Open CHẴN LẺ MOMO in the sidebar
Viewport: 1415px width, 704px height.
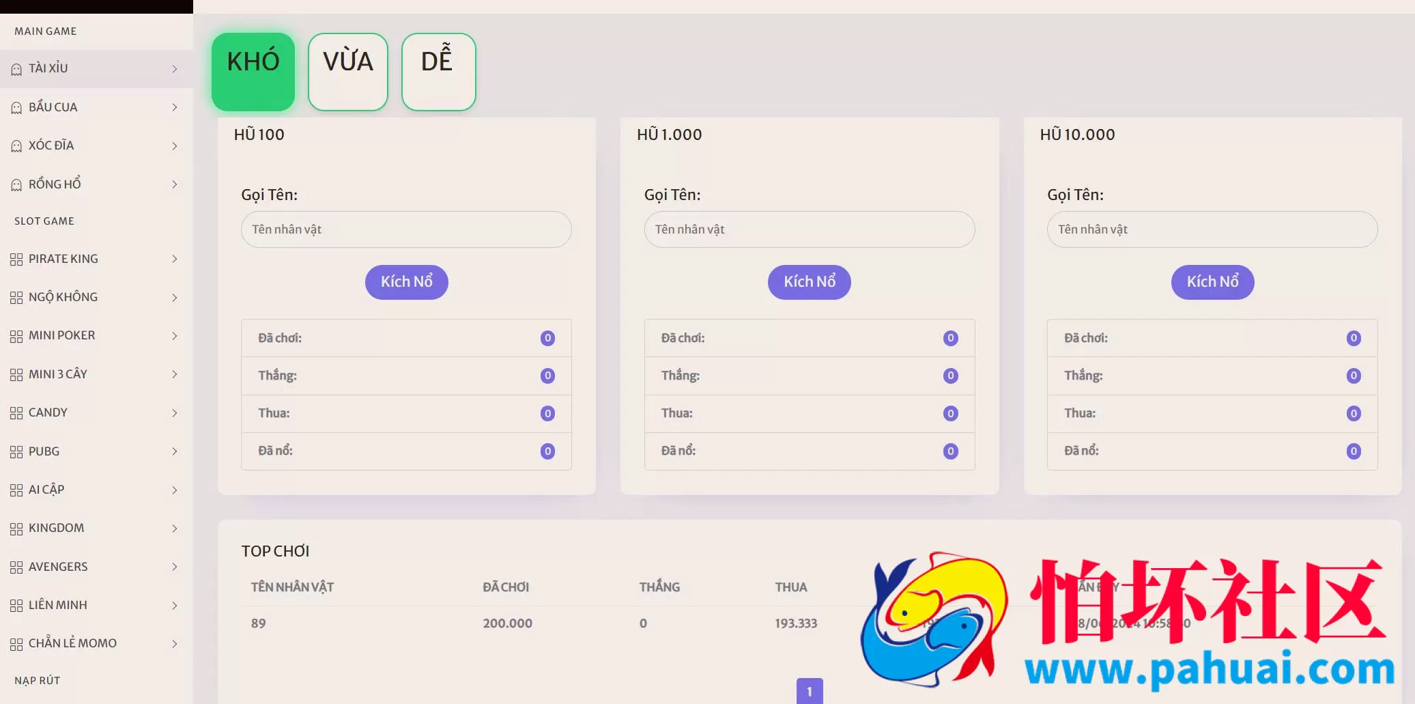pos(96,643)
